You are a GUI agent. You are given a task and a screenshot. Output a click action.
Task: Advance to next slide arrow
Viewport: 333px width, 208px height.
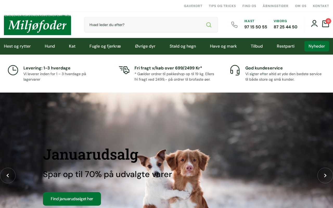tap(325, 175)
